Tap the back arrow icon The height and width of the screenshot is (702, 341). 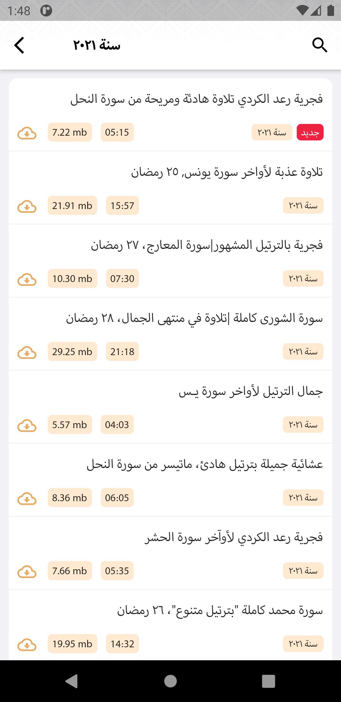pyautogui.click(x=19, y=45)
